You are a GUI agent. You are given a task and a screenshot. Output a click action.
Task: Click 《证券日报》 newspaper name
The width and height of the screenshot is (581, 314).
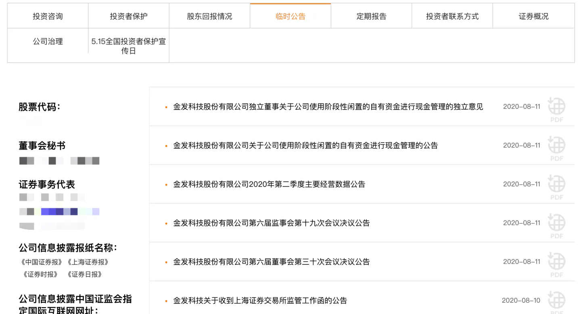pyautogui.click(x=85, y=274)
